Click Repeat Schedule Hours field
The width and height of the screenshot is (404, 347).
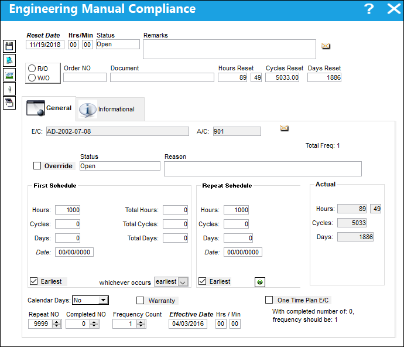(x=236, y=210)
